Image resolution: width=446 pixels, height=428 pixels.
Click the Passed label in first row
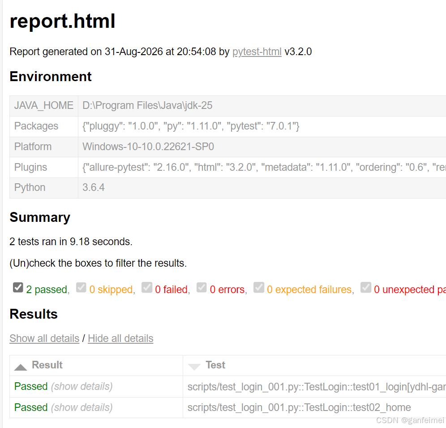pyautogui.click(x=31, y=386)
